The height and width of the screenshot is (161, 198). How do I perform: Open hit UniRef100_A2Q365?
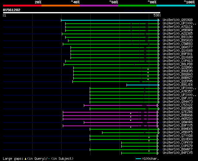(x=178, y=33)
